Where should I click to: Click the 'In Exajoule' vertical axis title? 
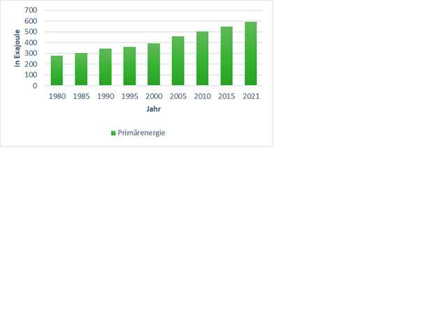tap(18, 48)
